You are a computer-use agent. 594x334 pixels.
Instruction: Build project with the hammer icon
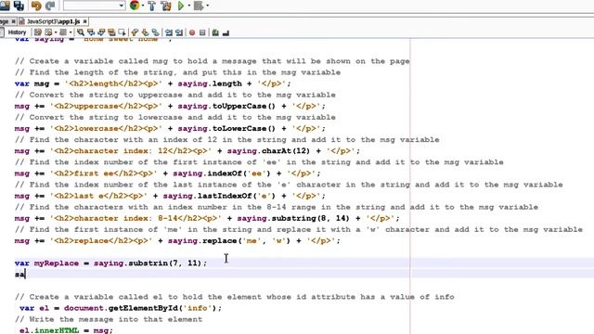(151, 6)
